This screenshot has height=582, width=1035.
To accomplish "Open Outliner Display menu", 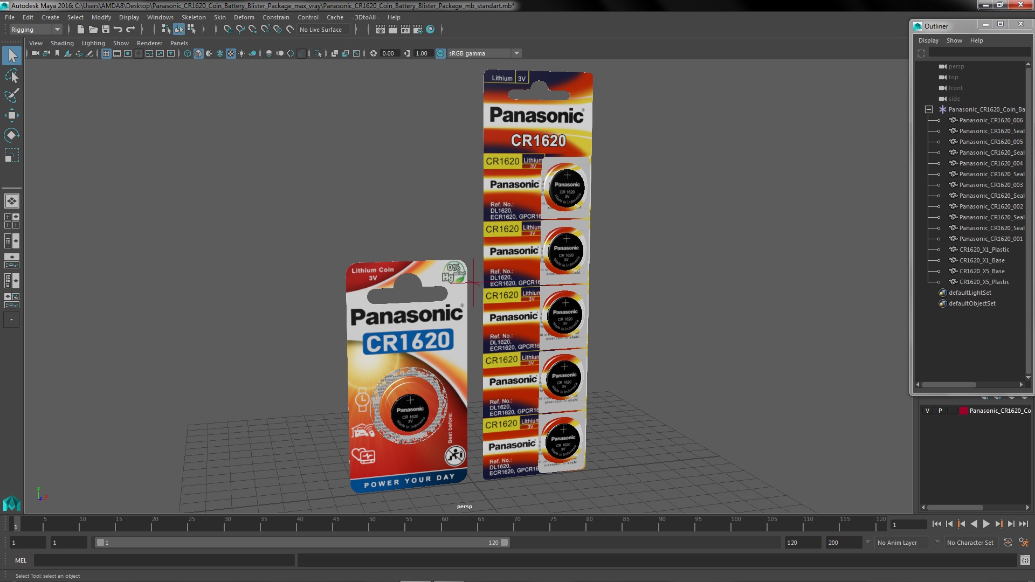I will coord(928,40).
